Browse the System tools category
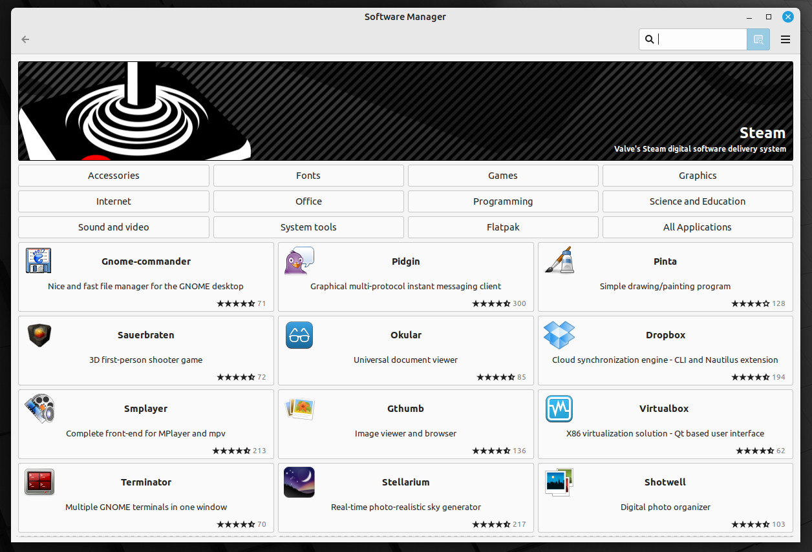This screenshot has width=812, height=552. click(308, 227)
